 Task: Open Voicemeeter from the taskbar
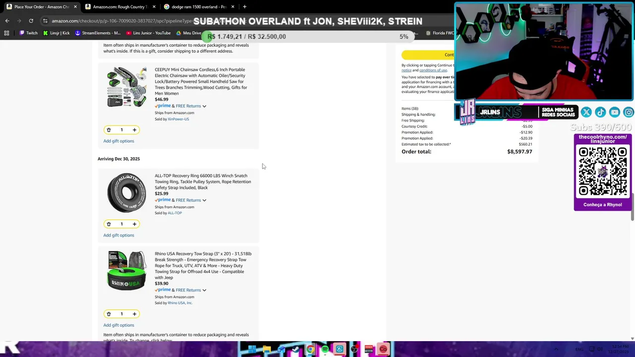tap(369, 350)
